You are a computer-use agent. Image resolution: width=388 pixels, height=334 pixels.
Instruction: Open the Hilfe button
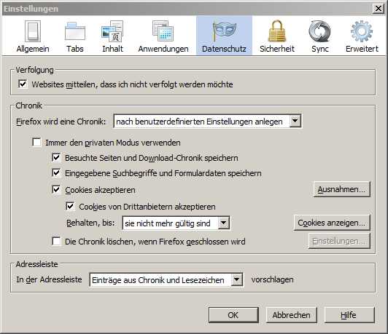point(349,315)
